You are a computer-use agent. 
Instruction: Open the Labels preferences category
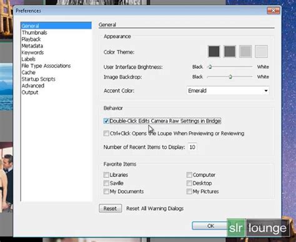28,59
